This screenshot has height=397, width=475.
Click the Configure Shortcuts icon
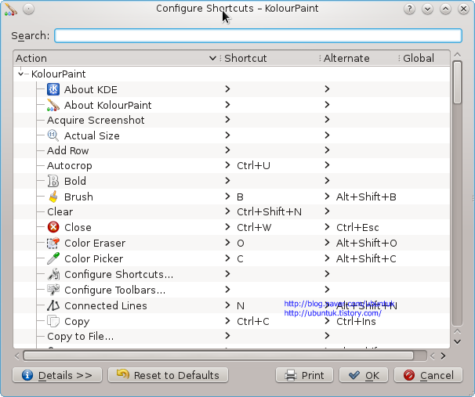click(53, 274)
